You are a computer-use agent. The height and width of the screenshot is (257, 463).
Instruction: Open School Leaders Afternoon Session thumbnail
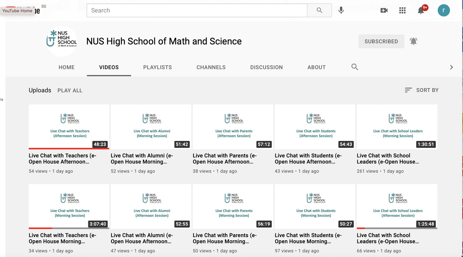[397, 206]
